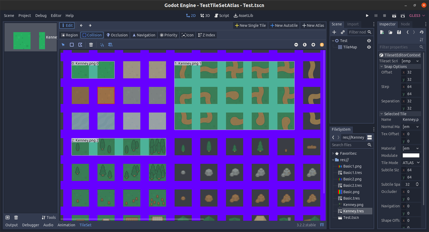This screenshot has height=232, width=429.
Task: Click New Atlas button
Action: pyautogui.click(x=313, y=25)
